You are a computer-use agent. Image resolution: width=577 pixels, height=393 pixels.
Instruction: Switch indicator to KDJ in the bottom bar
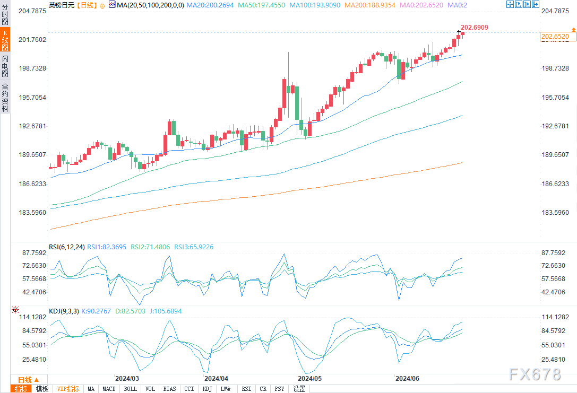point(208,389)
